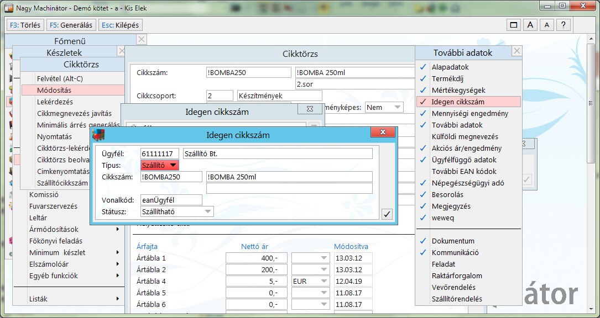
Task: Click the Vonalkód input field
Action: (x=171, y=200)
